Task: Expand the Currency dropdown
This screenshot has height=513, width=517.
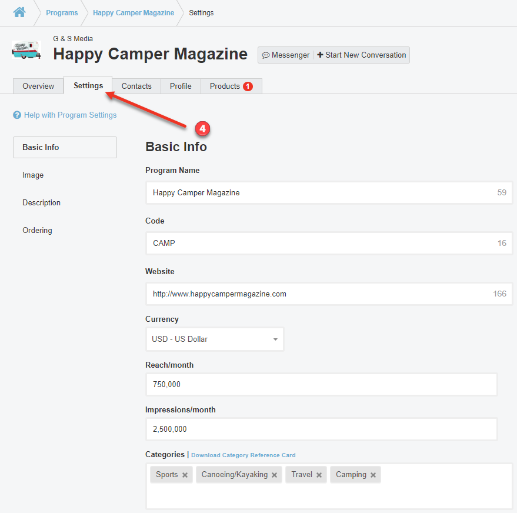Action: pos(214,339)
